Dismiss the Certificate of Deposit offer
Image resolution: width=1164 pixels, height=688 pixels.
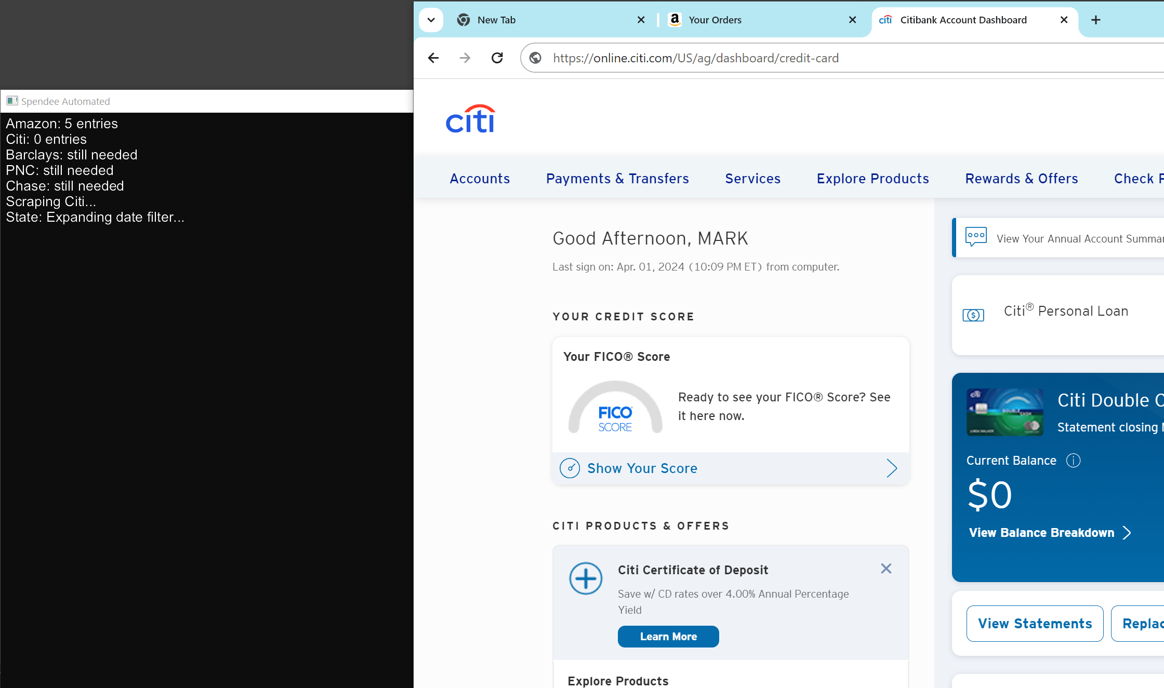886,569
